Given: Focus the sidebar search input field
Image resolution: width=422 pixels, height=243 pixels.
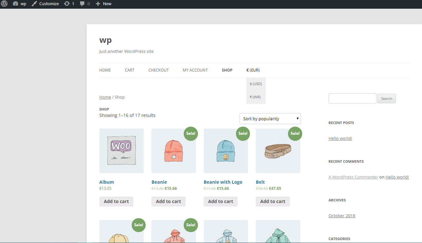Looking at the screenshot, I should coord(353,98).
